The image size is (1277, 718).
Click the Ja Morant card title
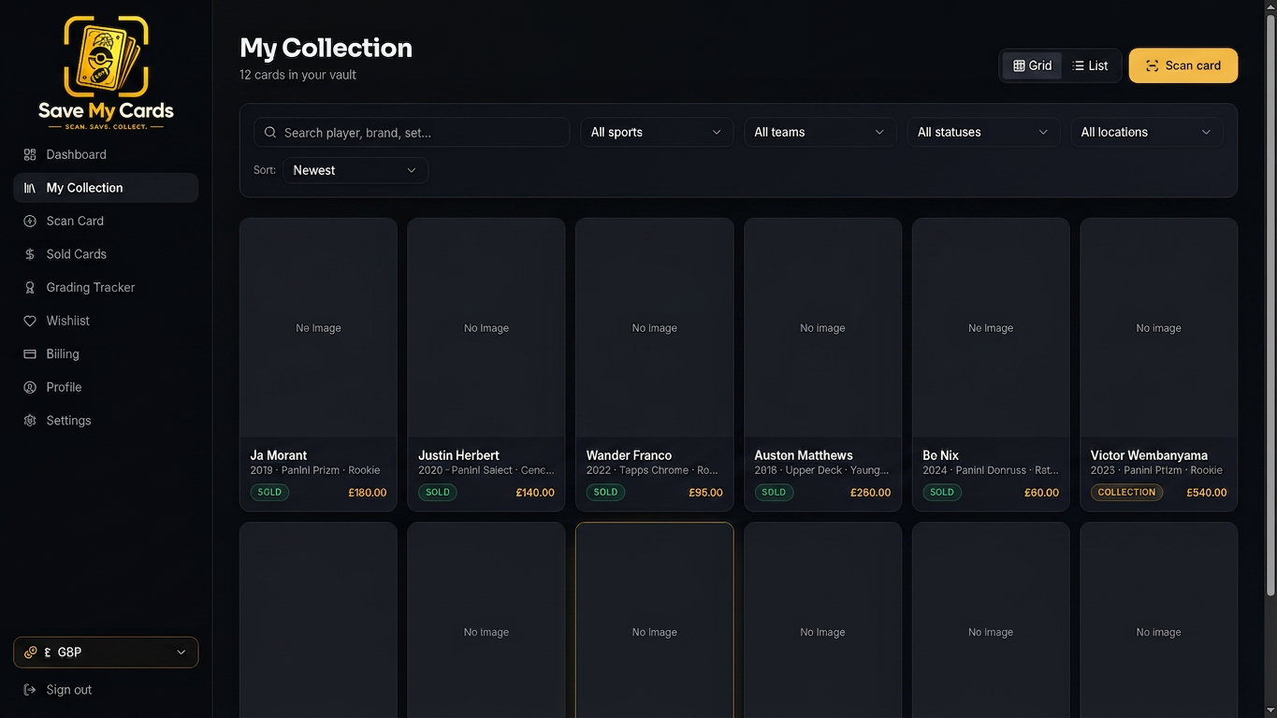tap(279, 455)
